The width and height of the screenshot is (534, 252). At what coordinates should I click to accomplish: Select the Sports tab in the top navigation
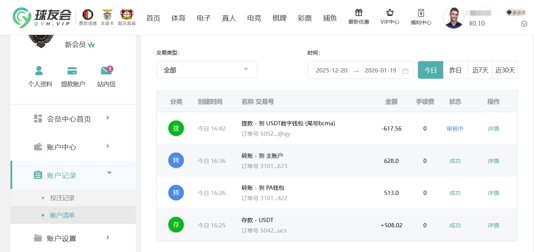click(x=178, y=18)
